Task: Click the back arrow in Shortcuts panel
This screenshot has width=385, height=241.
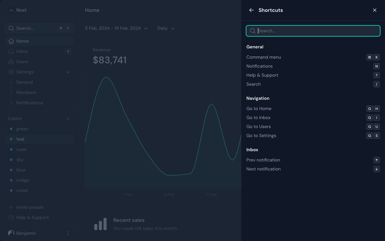Action: coord(251,10)
